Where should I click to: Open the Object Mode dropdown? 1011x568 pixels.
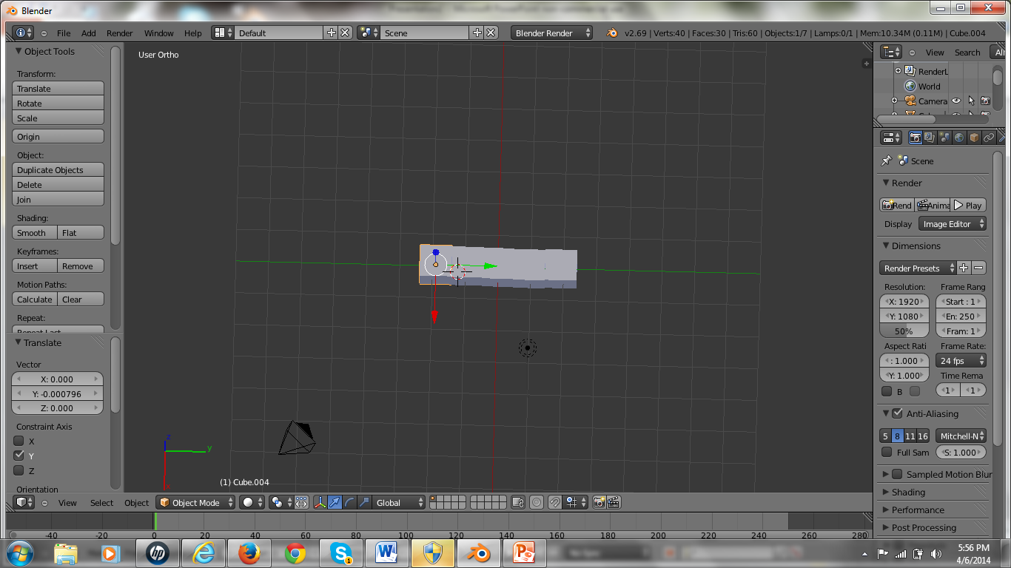[195, 502]
